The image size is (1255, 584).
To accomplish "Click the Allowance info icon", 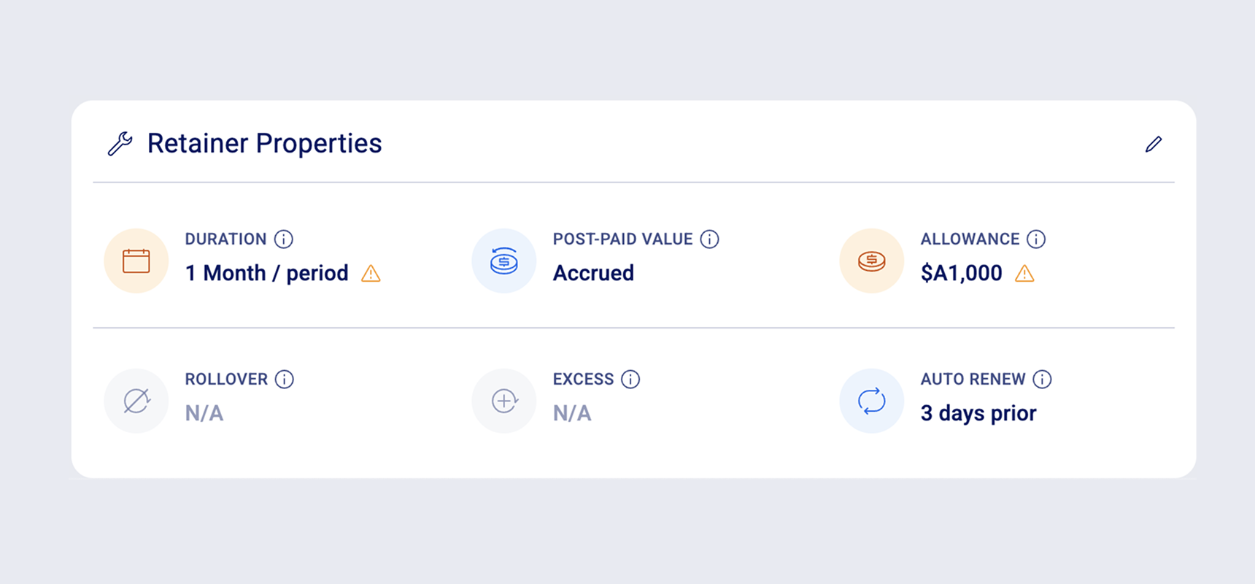I will (1036, 239).
